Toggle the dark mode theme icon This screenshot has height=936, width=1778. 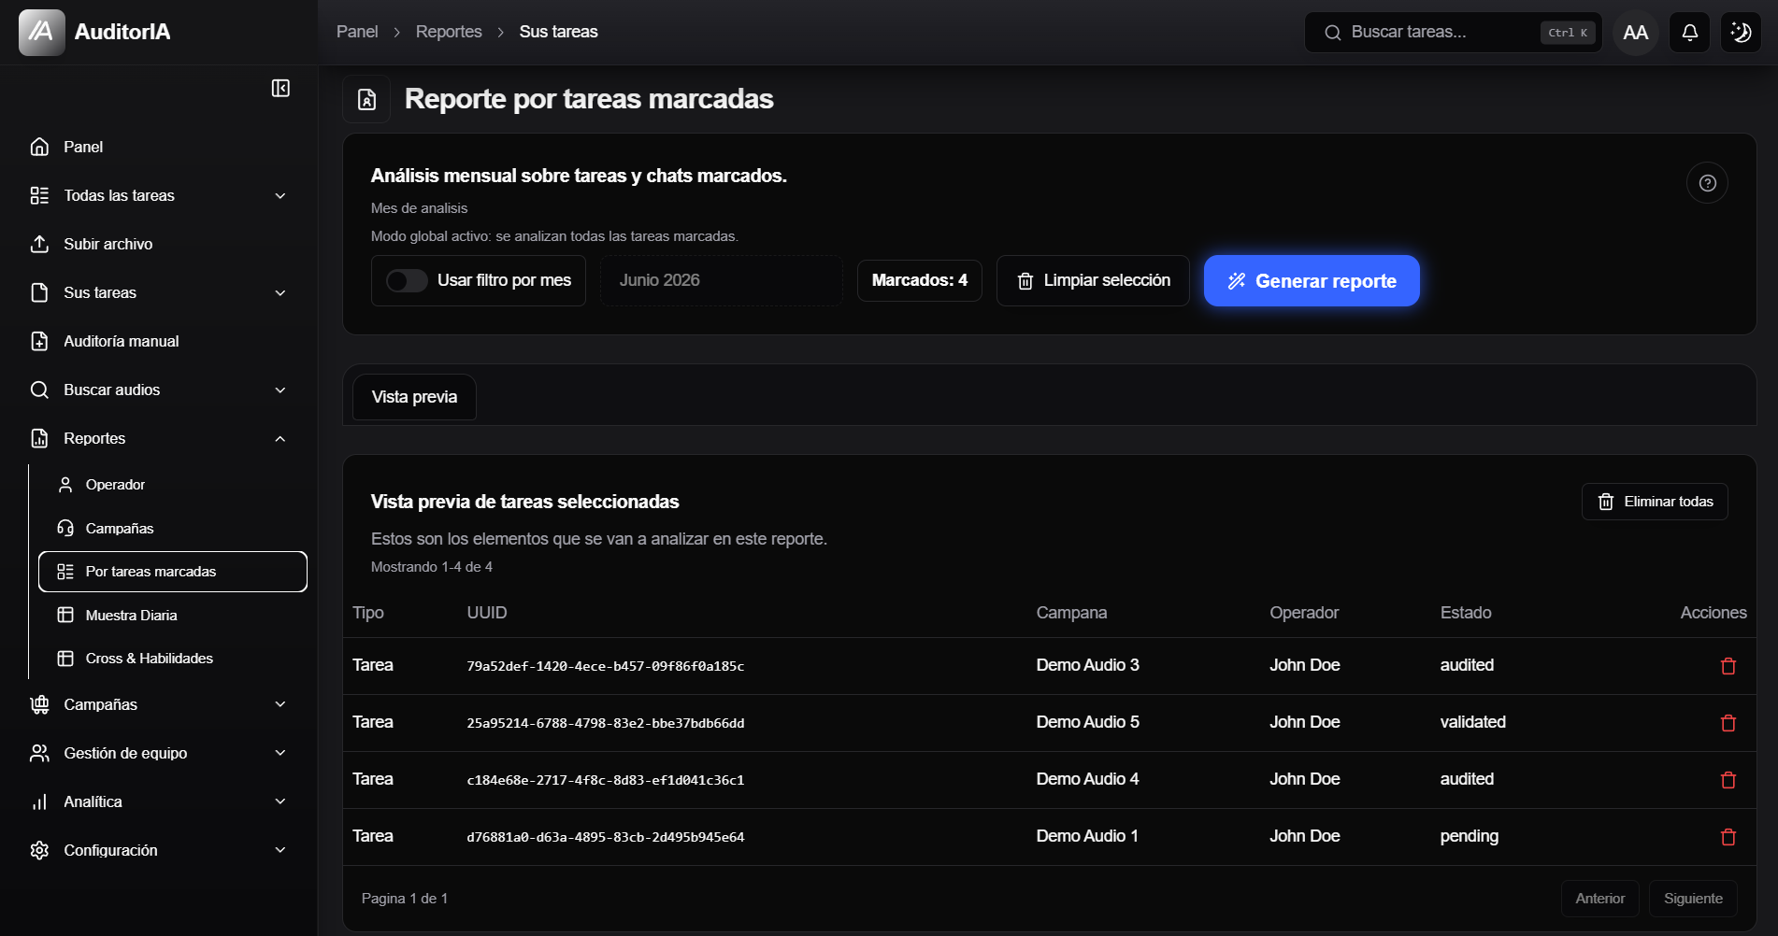coord(1741,32)
